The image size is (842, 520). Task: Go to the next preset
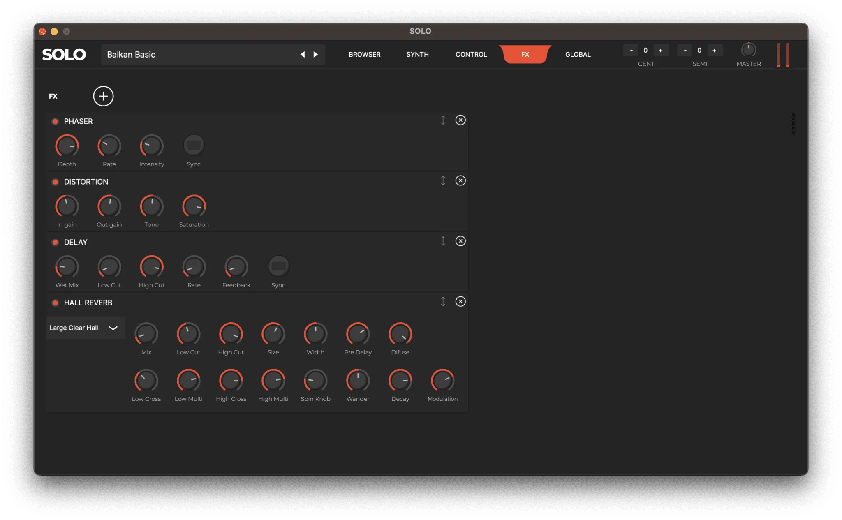pyautogui.click(x=315, y=55)
